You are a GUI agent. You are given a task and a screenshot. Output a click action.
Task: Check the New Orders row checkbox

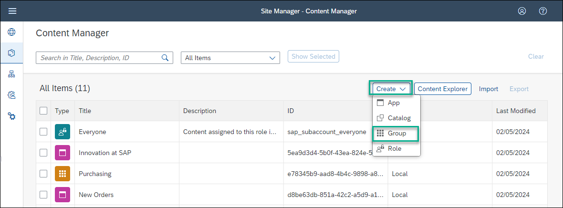click(43, 195)
